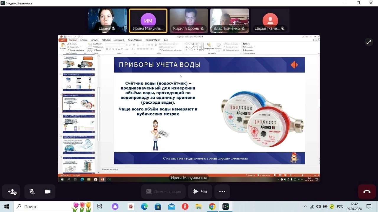
Task: Switch to РЕЦЕНЗИРОВАНИЕ ribbon tab
Action: [153, 40]
